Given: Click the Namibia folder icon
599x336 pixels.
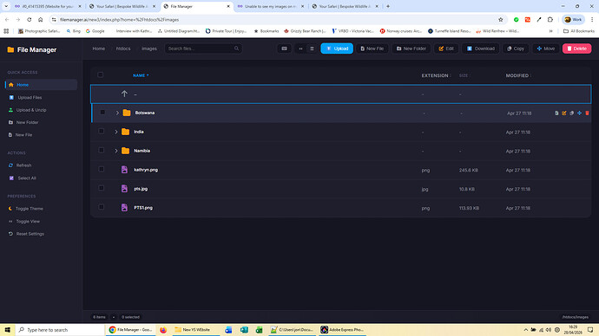Looking at the screenshot, I should [125, 151].
